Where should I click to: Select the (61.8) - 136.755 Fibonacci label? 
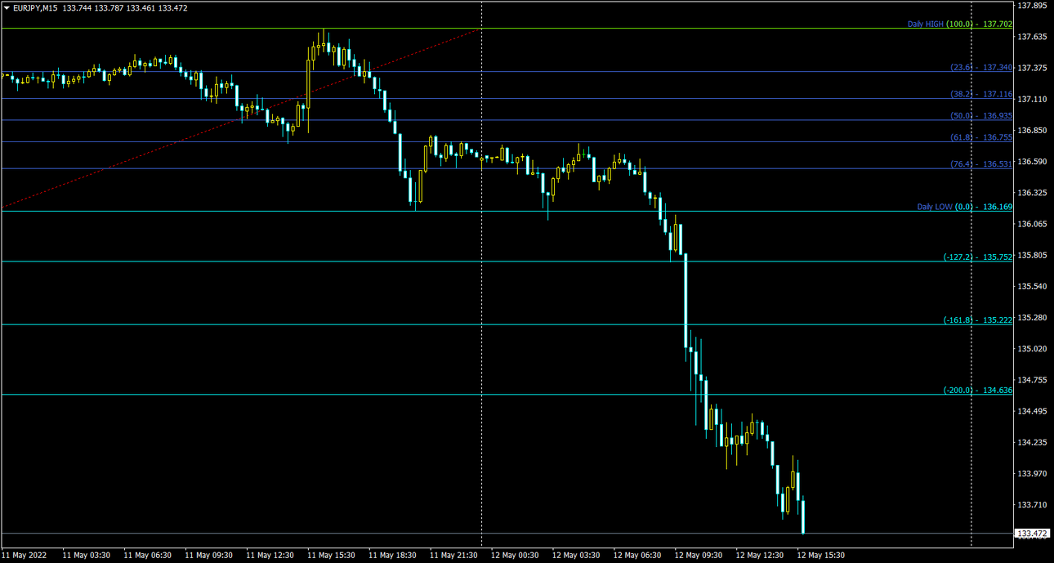[981, 137]
